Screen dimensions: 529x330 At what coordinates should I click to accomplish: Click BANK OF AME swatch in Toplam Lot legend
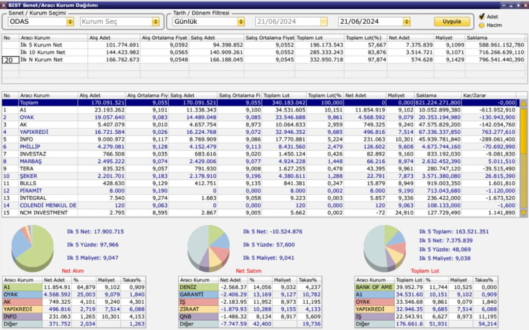pyautogui.click(x=375, y=287)
